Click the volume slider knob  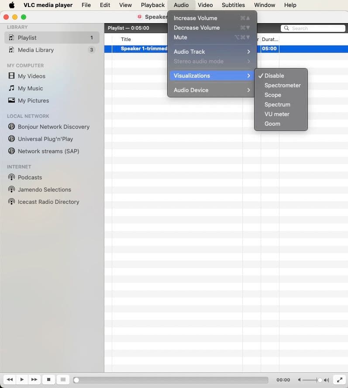pyautogui.click(x=320, y=380)
